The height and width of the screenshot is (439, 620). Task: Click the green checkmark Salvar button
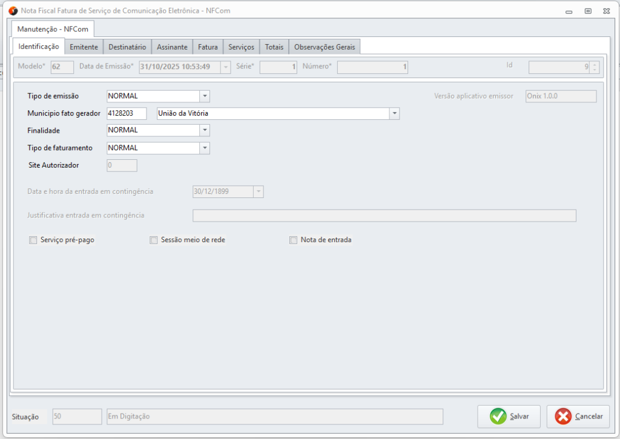509,416
